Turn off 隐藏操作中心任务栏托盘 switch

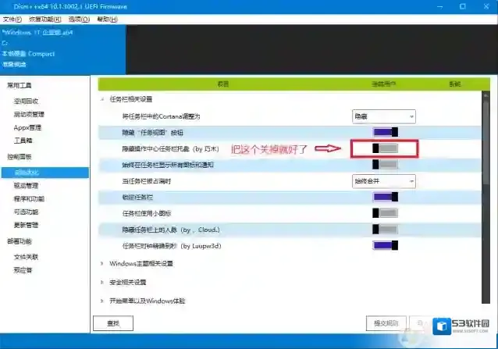(x=386, y=148)
